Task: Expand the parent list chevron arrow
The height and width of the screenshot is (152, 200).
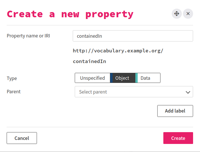Action: pyautogui.click(x=188, y=92)
